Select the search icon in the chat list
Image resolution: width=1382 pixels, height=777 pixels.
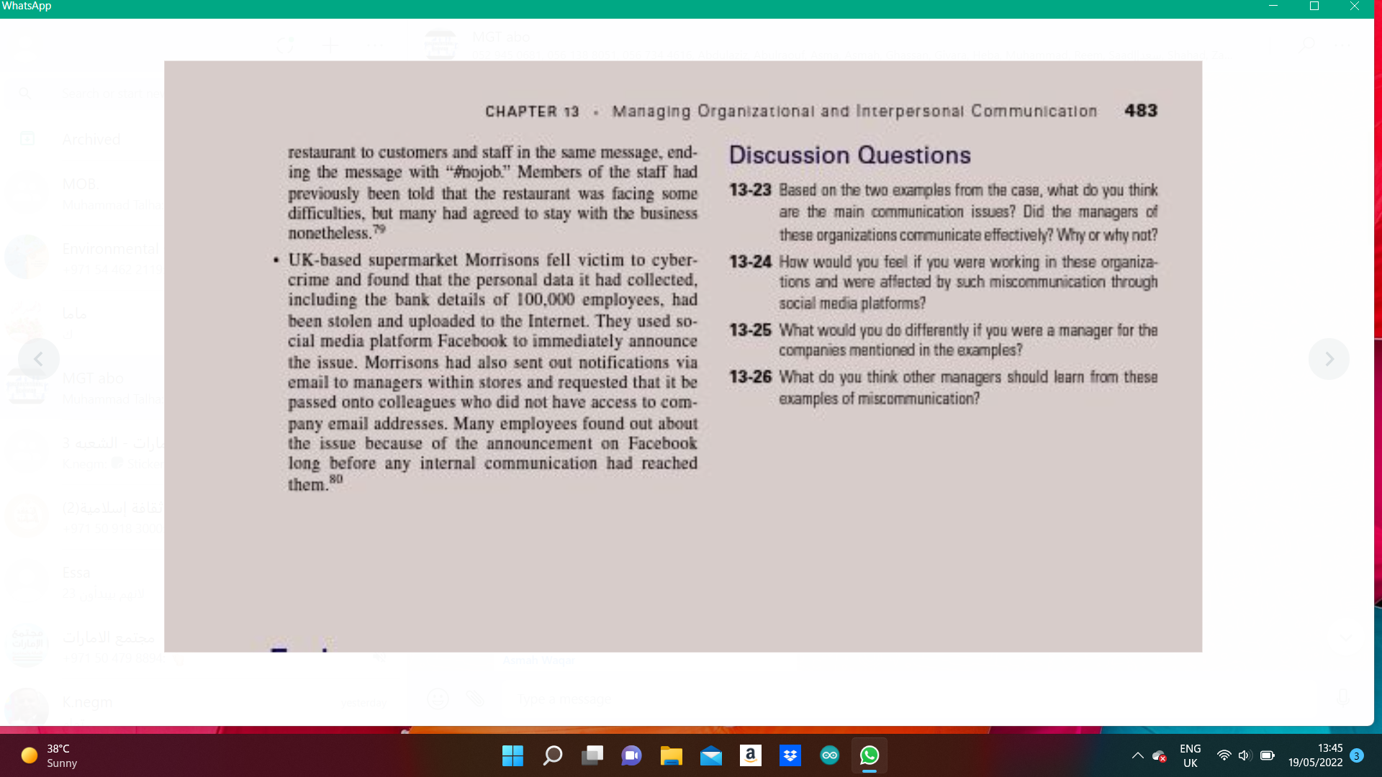click(25, 94)
